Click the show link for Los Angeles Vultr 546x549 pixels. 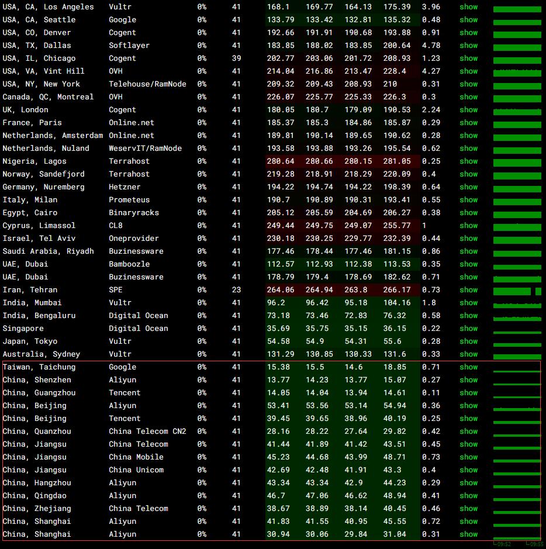tap(468, 7)
